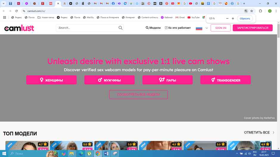280x157 pixels.
Task: Increase zoom with the plus button
Action: [x=233, y=18]
